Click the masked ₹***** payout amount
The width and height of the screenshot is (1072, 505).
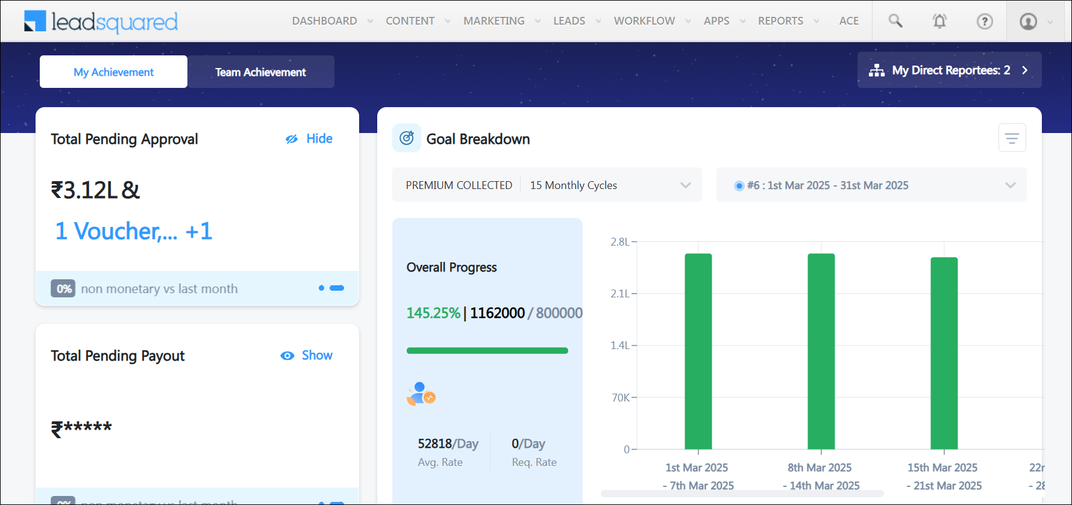click(81, 428)
